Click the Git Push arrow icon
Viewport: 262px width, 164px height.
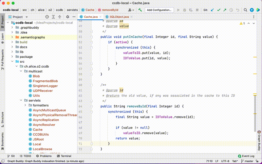[x=225, y=10]
